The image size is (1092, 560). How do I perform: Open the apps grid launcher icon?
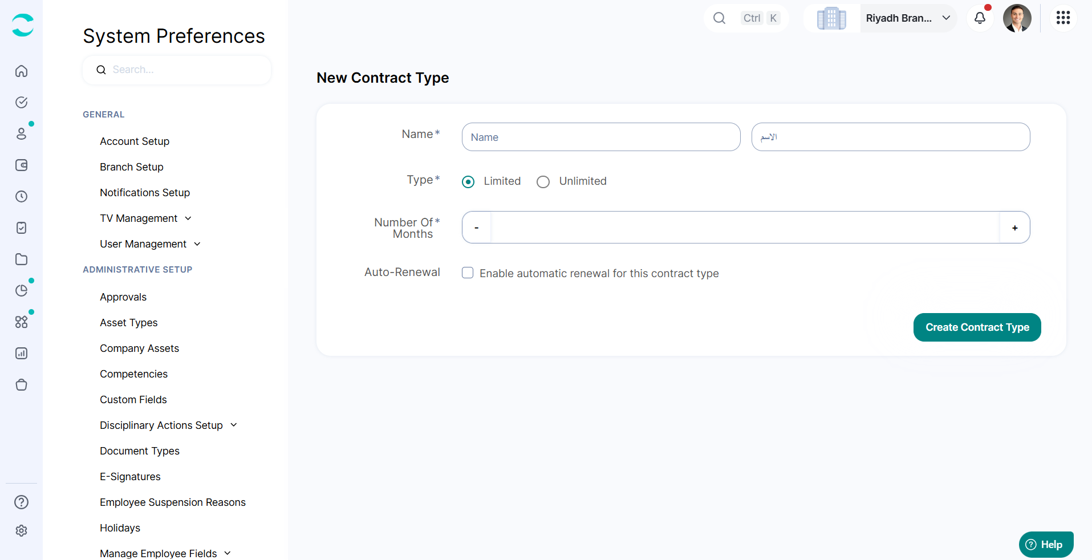(1063, 18)
